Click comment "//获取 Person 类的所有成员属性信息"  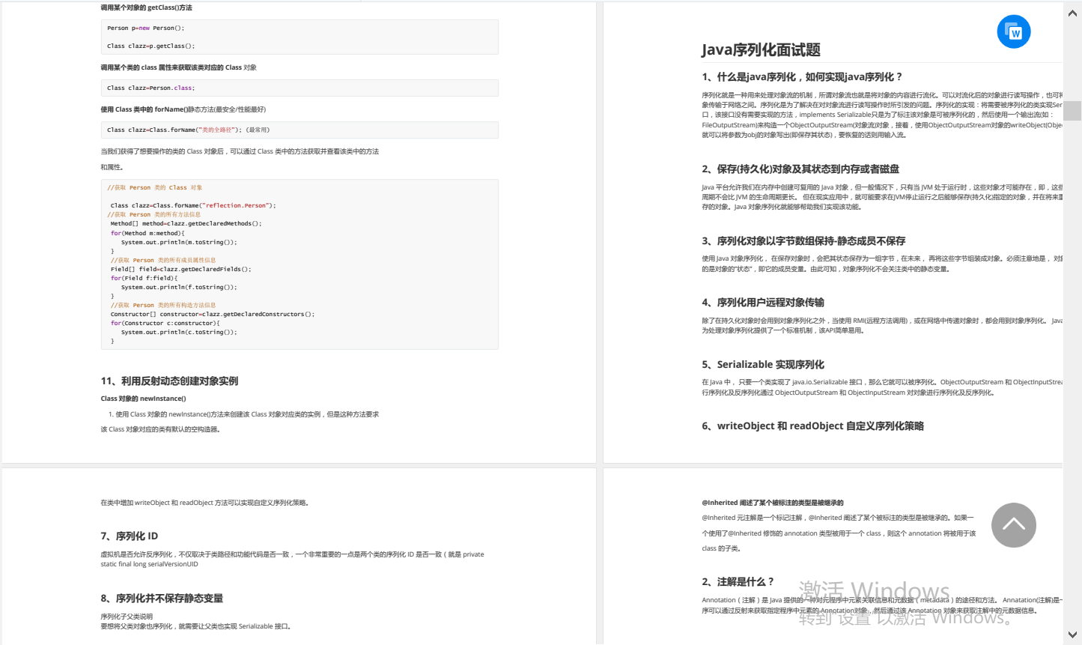pos(163,260)
